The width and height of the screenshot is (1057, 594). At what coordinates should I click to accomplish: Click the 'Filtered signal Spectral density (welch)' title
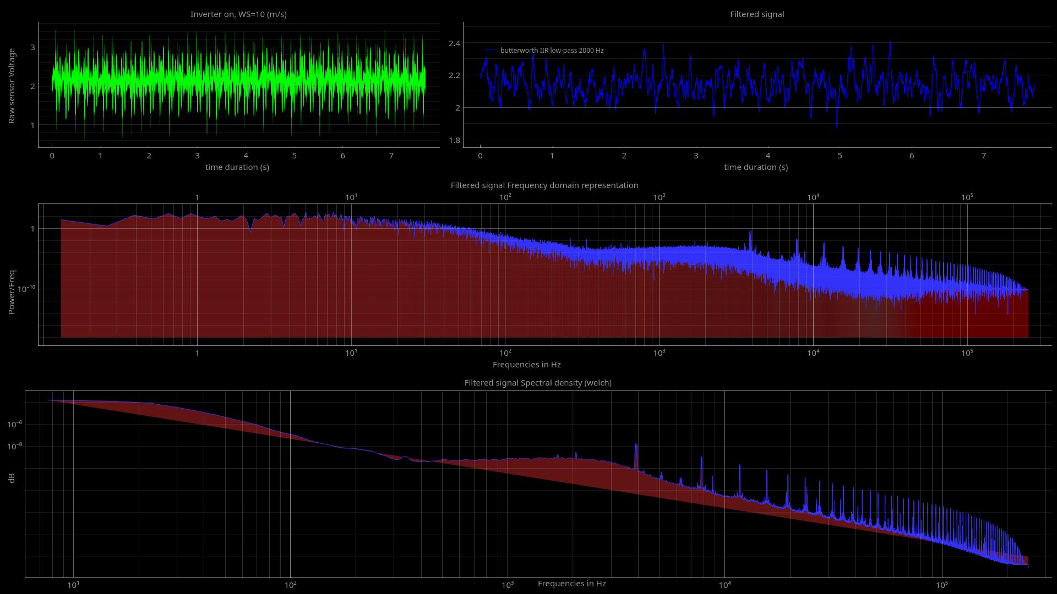click(537, 383)
